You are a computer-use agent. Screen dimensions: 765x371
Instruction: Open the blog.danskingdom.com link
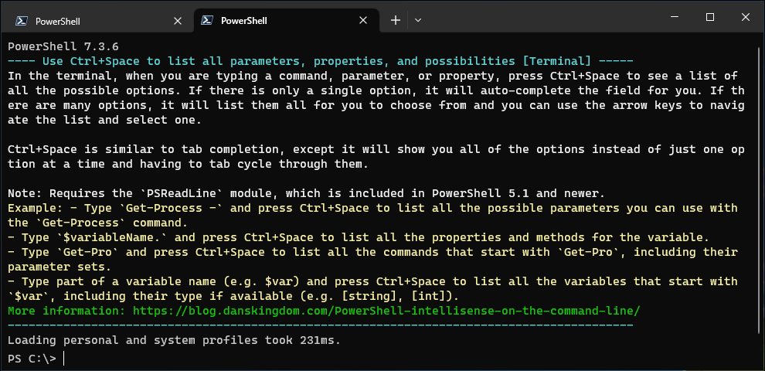coord(386,311)
